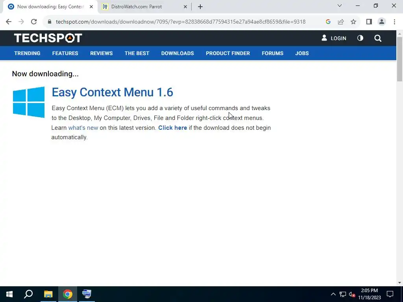Open the FEATURES section
Viewport: 403px width, 302px height.
coord(65,53)
